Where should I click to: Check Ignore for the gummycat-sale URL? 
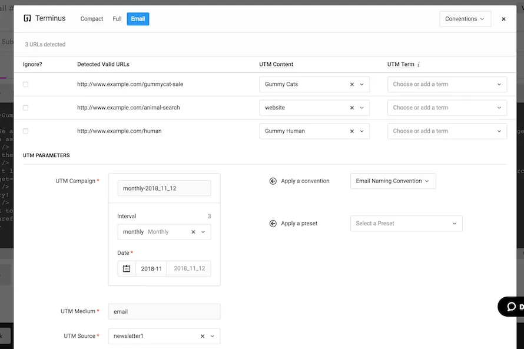(25, 84)
